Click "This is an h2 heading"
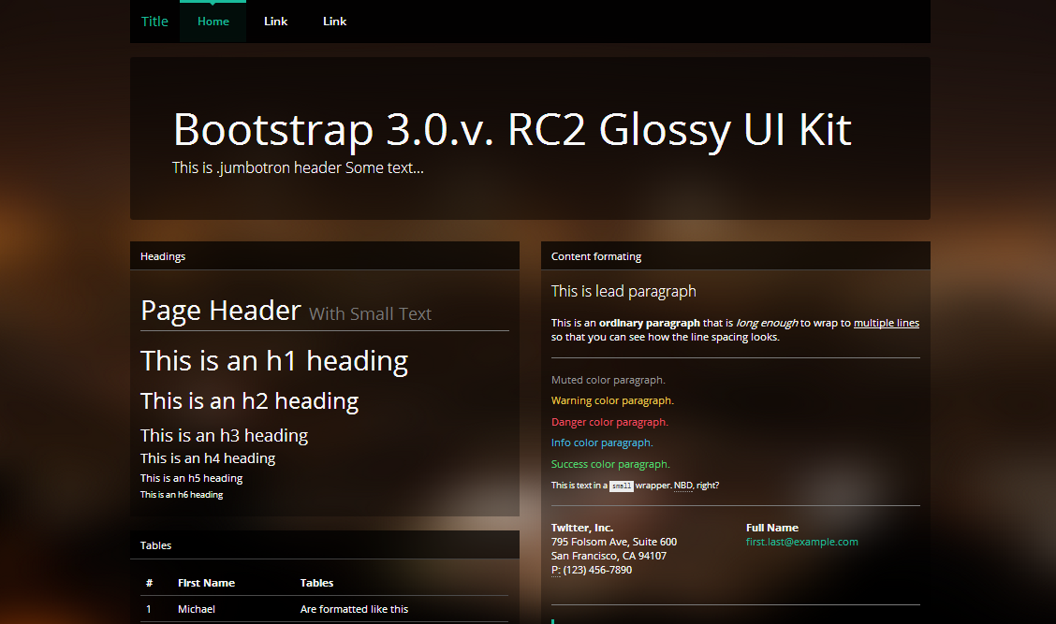 coord(249,401)
